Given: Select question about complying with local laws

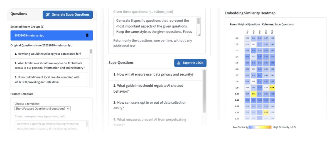Looking at the screenshot, I should point(50,80).
